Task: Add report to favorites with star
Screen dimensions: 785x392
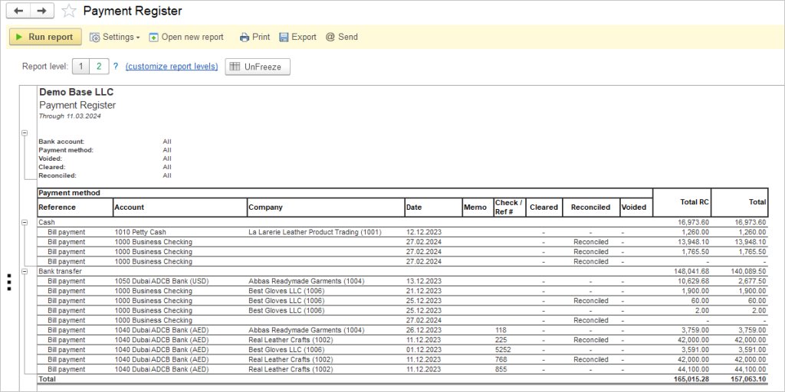Action: [69, 11]
